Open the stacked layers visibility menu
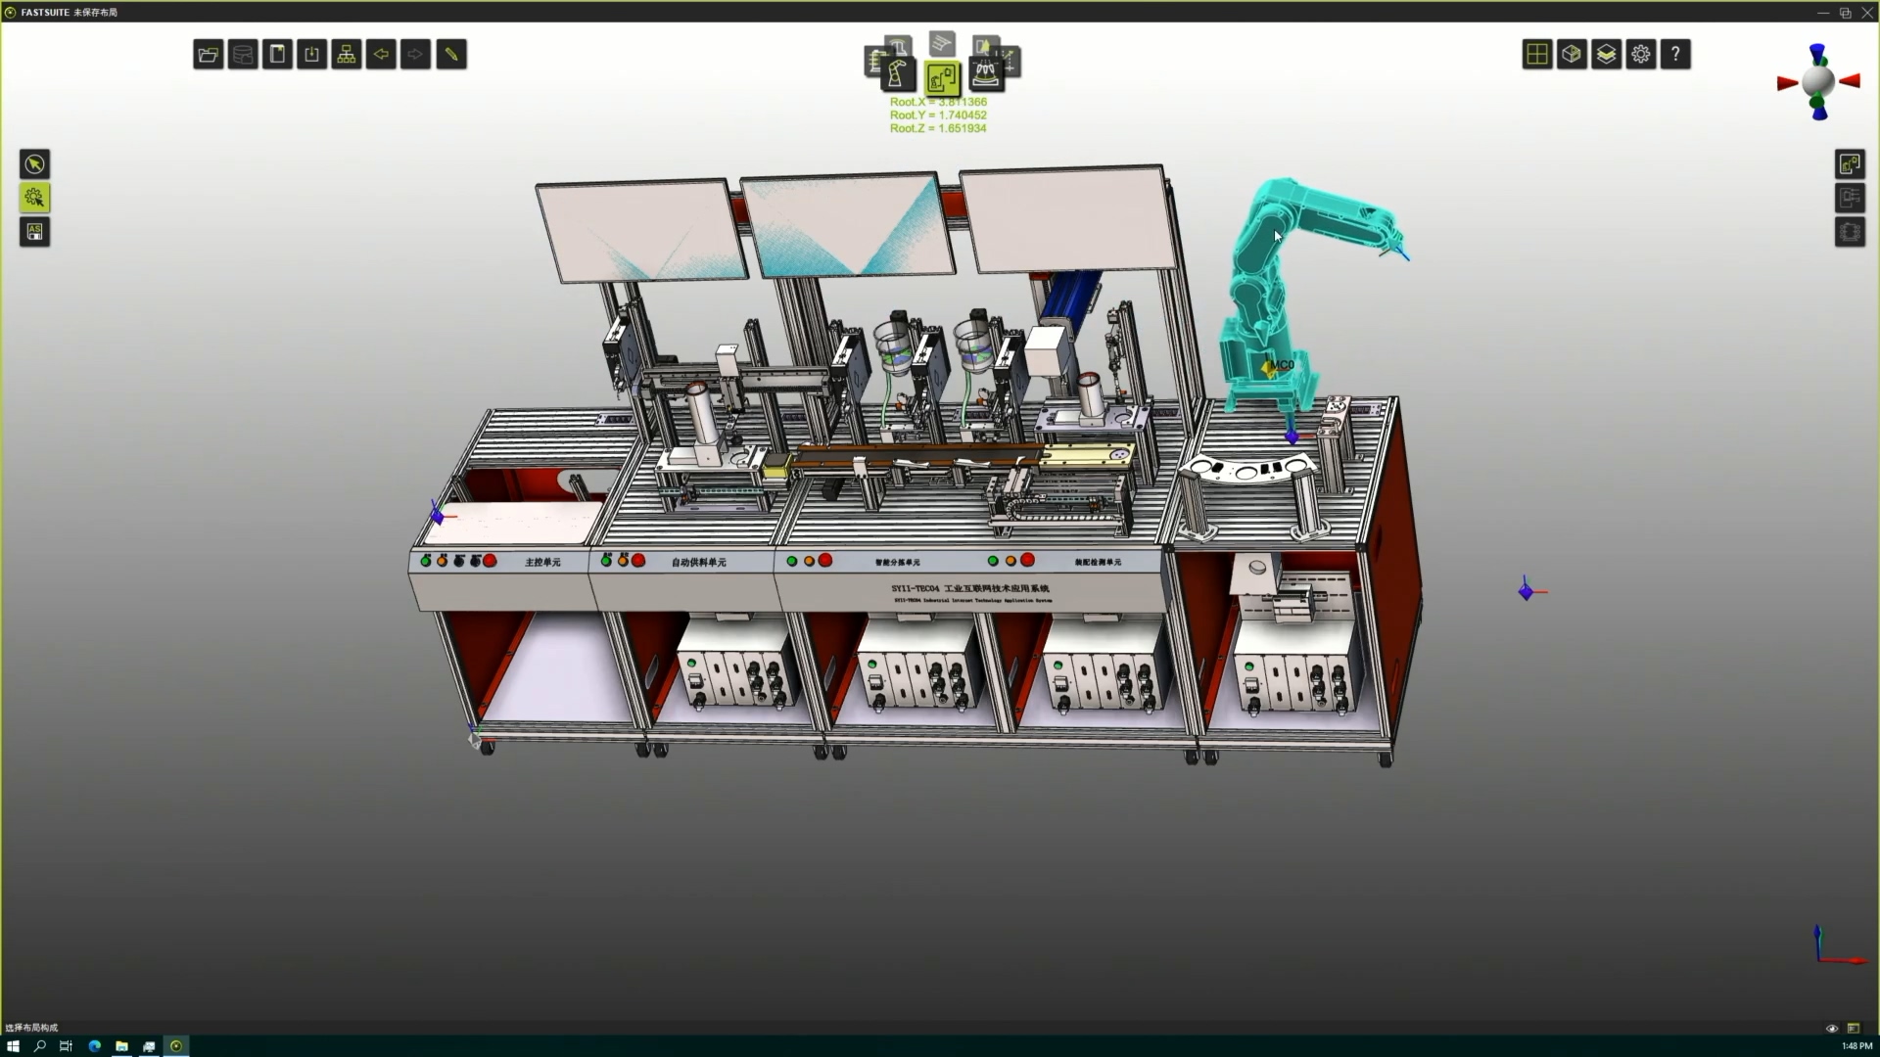The height and width of the screenshot is (1057, 1880). (x=1606, y=55)
